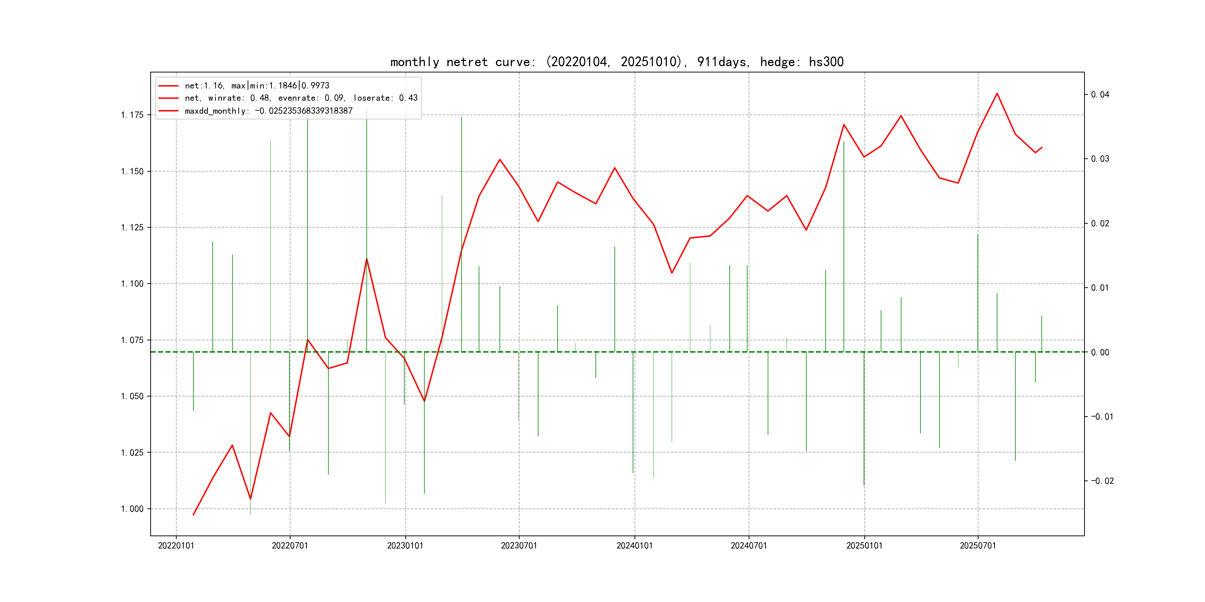Click the first legend entry showing net:1.16
The image size is (1205, 602).
tap(257, 85)
